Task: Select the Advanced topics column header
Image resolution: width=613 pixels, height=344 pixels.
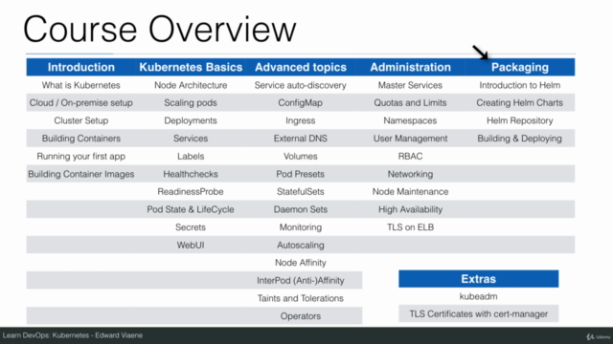Action: (x=301, y=67)
